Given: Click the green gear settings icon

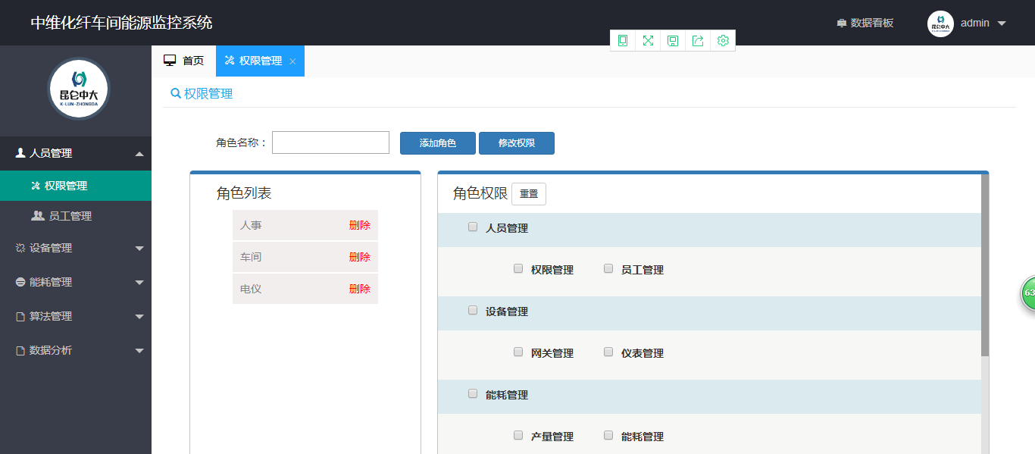Looking at the screenshot, I should tap(723, 41).
